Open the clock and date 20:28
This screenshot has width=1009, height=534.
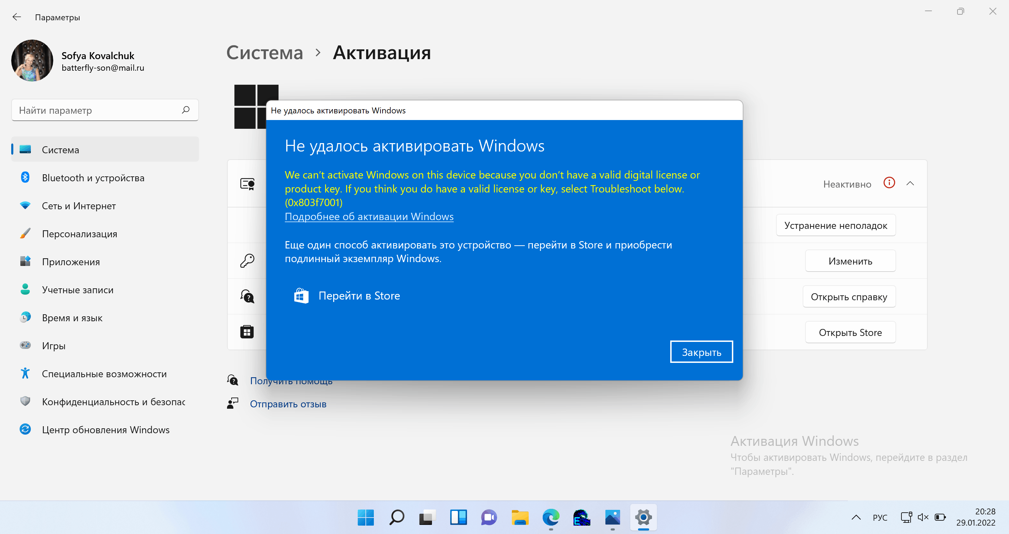(975, 517)
